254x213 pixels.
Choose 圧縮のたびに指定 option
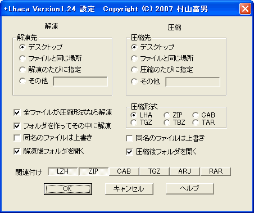(134, 70)
